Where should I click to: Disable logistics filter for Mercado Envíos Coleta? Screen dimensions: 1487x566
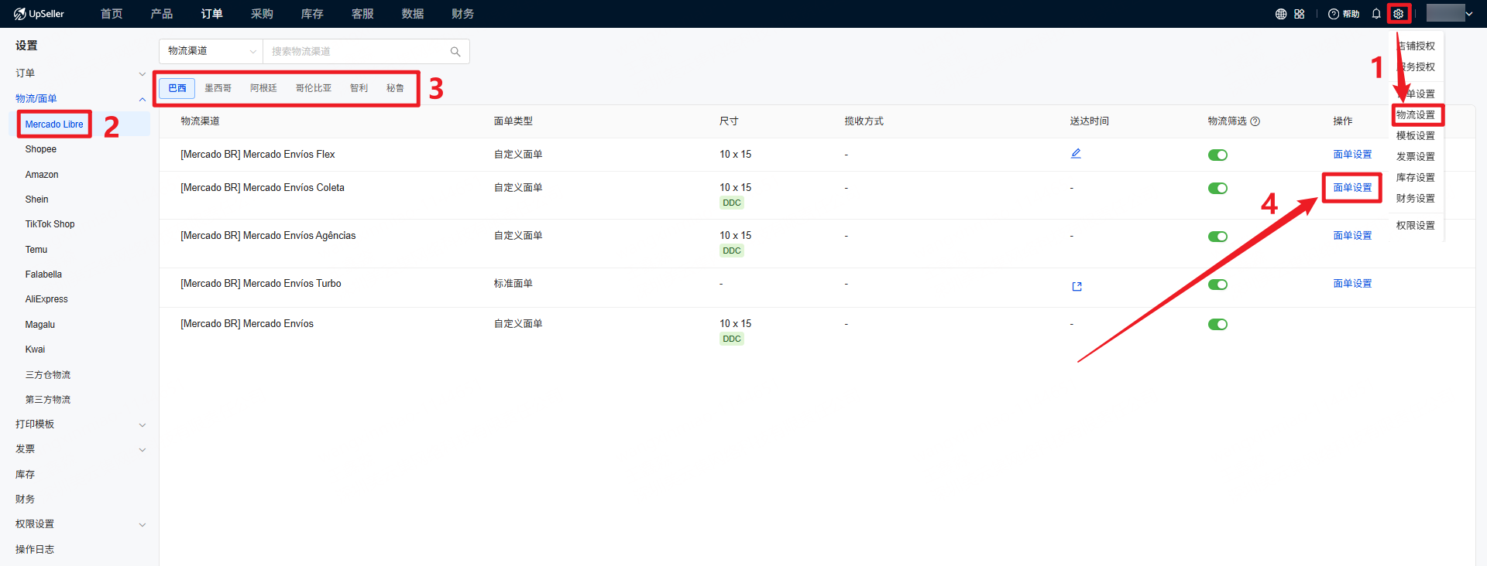pos(1217,189)
